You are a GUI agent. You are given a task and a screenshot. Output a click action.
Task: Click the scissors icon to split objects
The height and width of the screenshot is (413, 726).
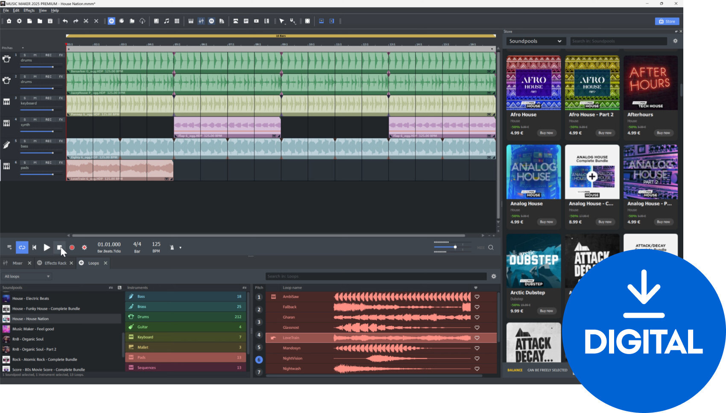tap(86, 21)
